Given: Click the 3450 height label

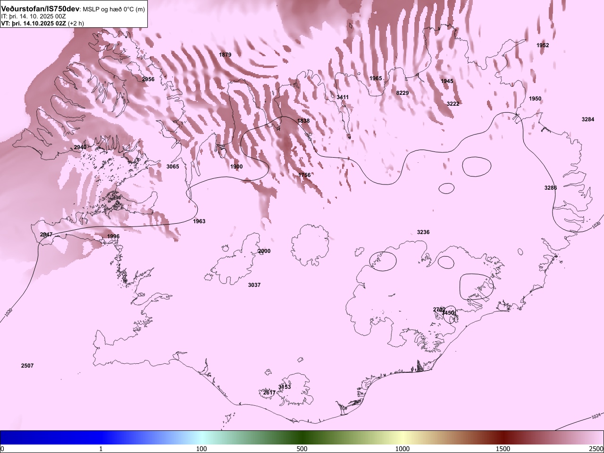Looking at the screenshot, I should coord(448,313).
